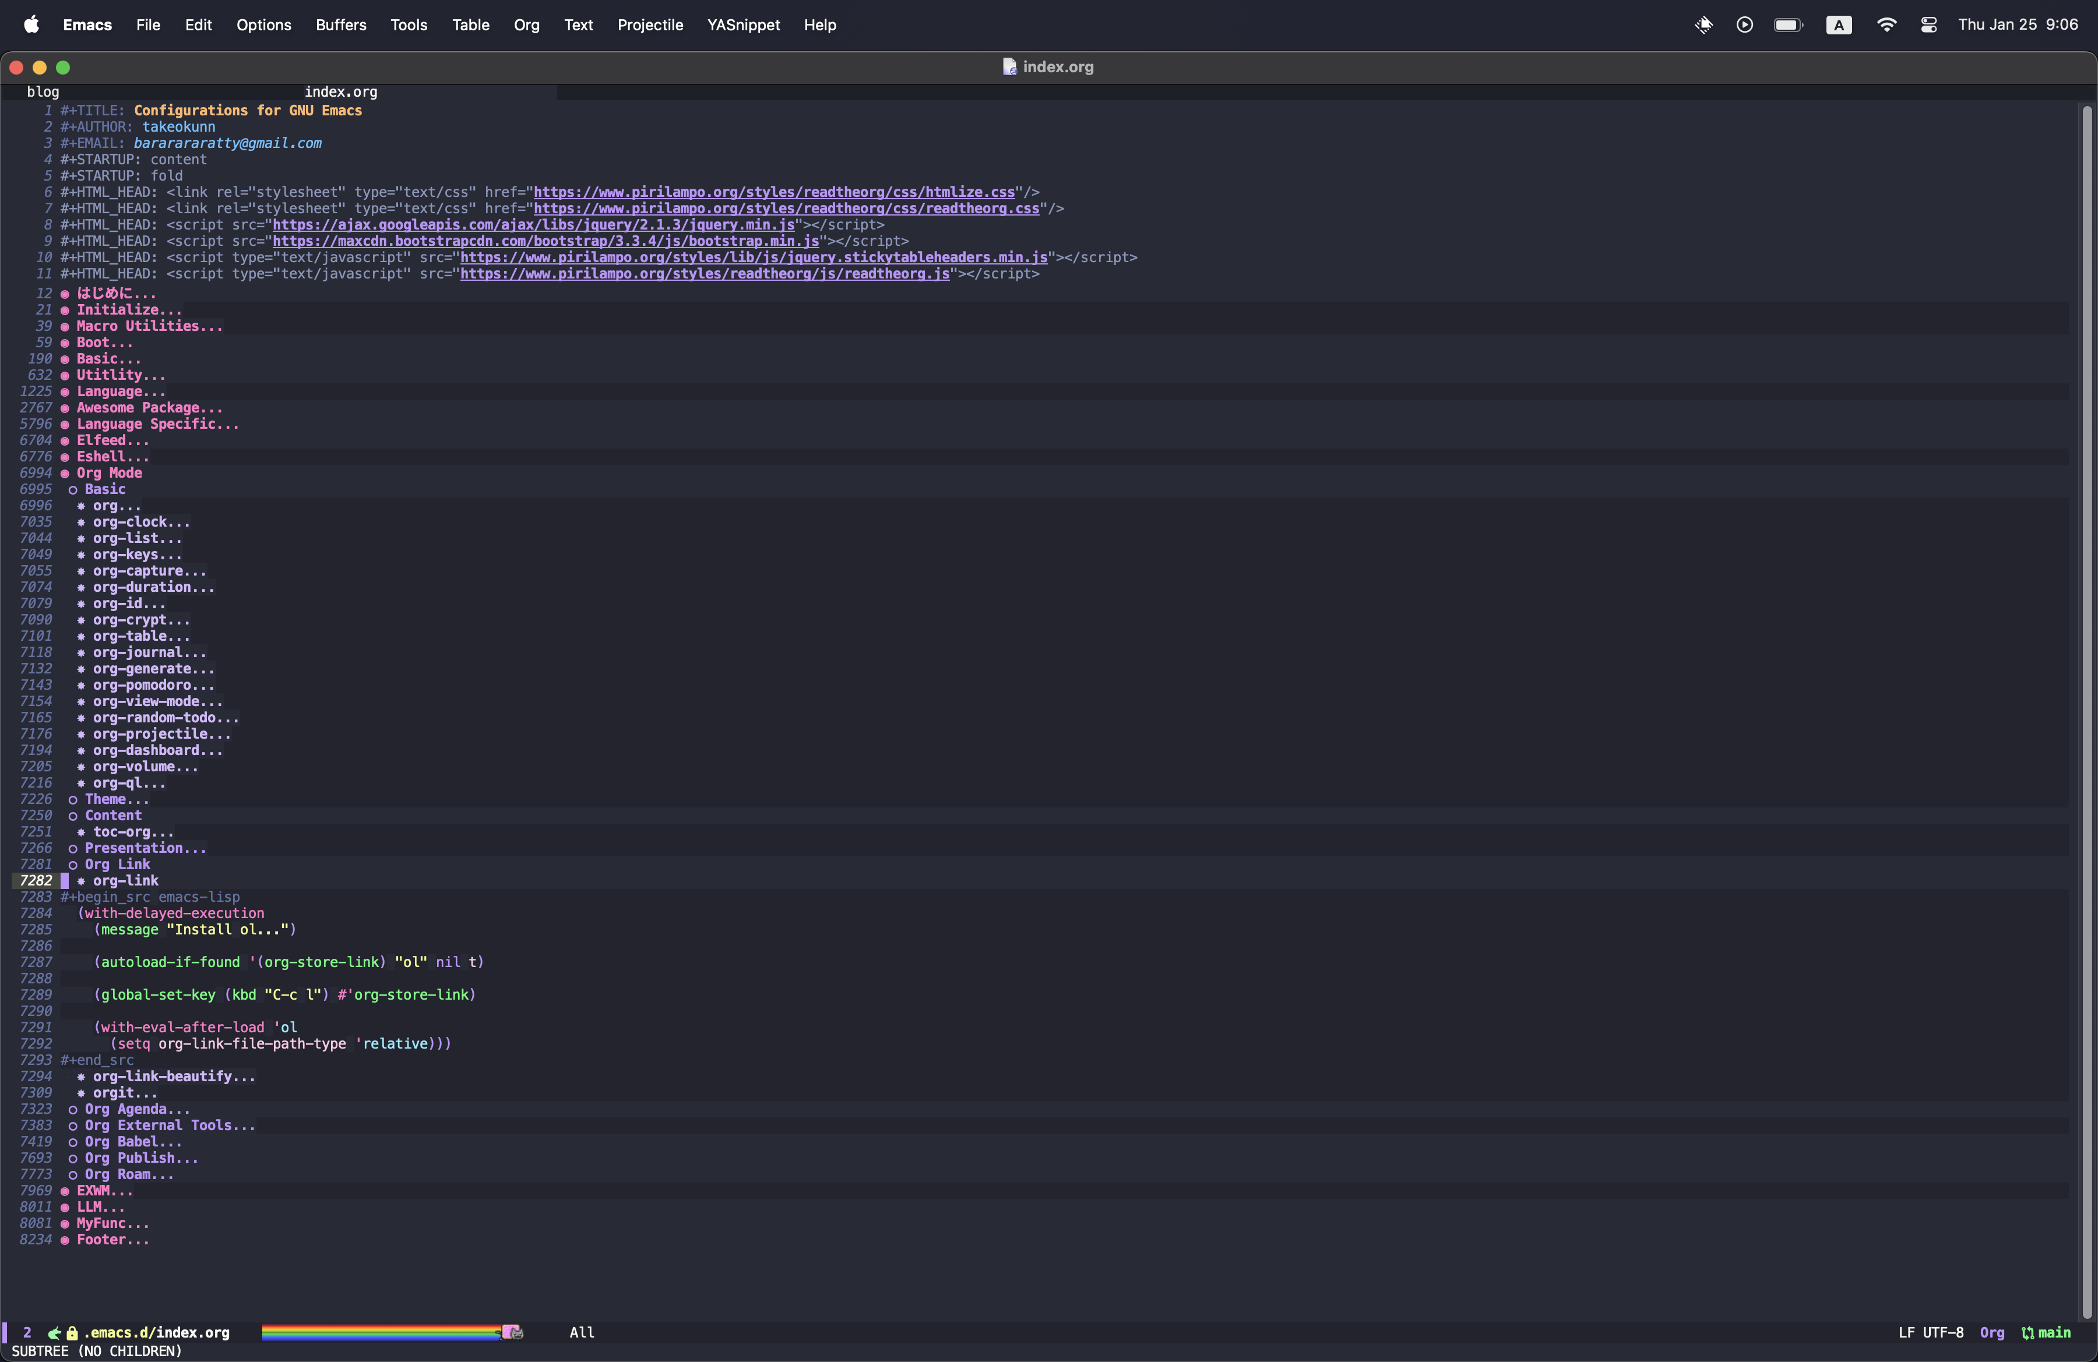Open the YASnippet menu
This screenshot has height=1362, width=2098.
(x=743, y=24)
